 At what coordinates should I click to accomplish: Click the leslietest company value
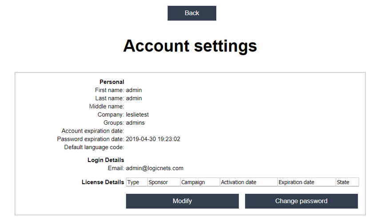(x=137, y=114)
